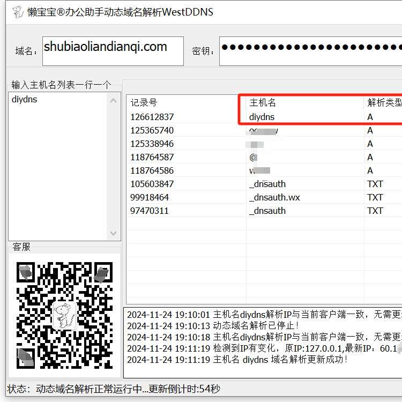402x402 pixels.
Task: Click the _dnsauth.wx hostname cell
Action: [x=274, y=197]
